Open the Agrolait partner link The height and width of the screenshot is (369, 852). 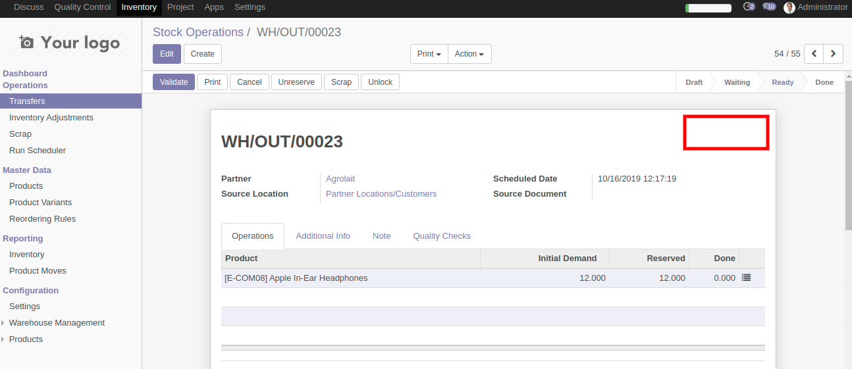(340, 179)
